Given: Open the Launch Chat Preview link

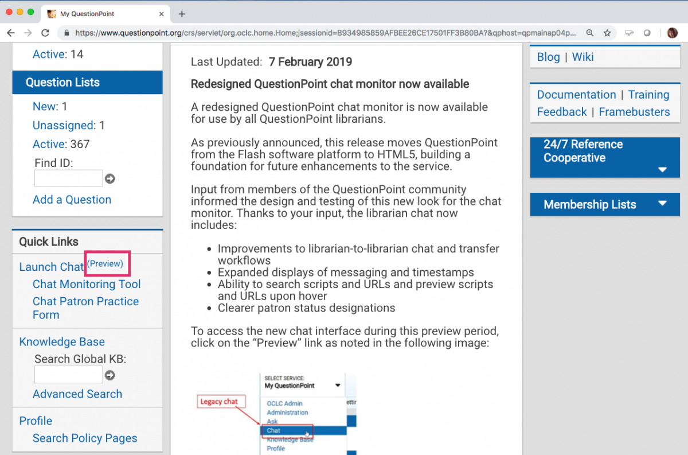Looking at the screenshot, I should point(105,264).
